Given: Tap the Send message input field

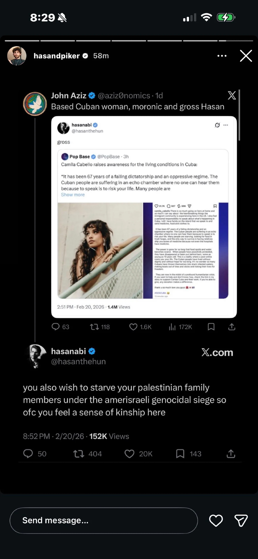Looking at the screenshot, I should tap(104, 520).
